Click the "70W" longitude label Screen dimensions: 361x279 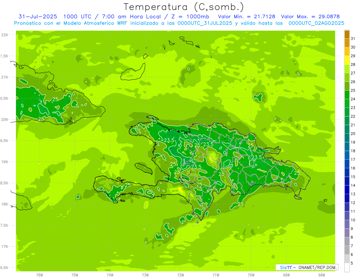tap(251, 275)
